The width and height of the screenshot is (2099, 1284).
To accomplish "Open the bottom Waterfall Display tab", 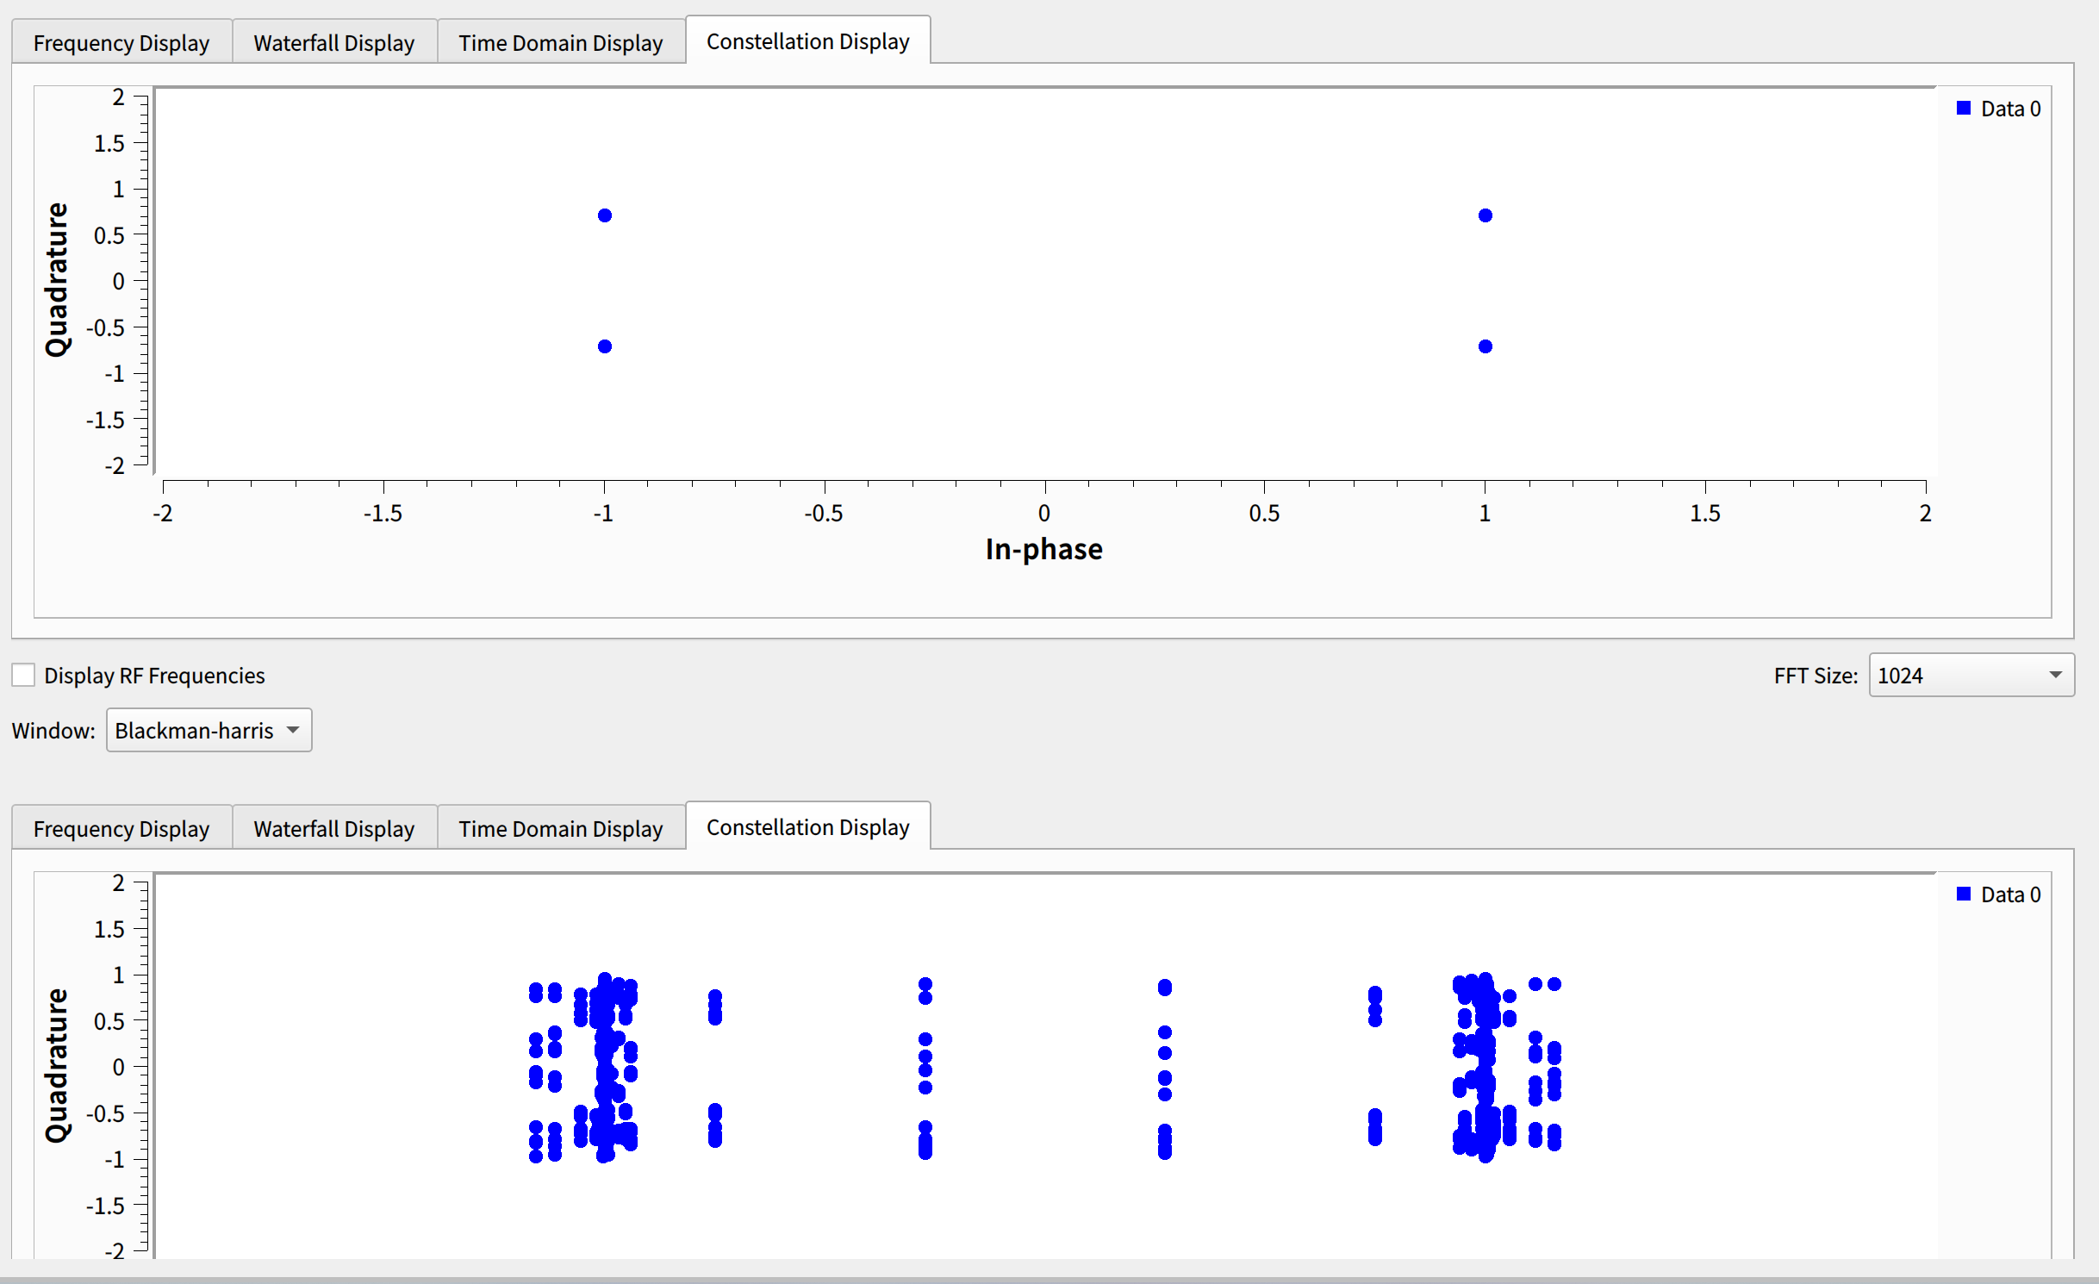I will point(334,828).
